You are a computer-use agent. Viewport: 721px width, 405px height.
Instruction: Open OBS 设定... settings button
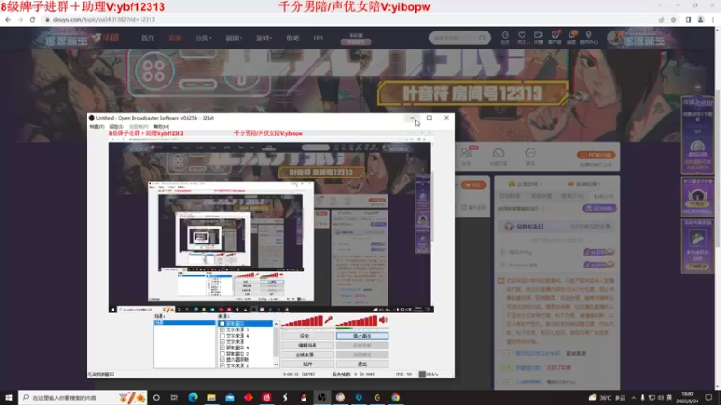tap(307, 336)
